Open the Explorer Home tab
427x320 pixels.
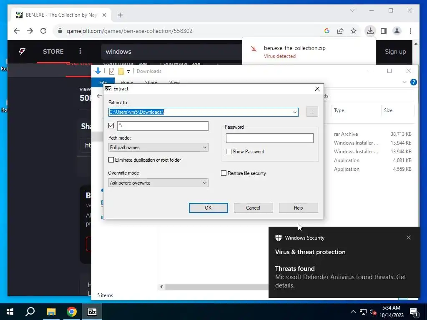(127, 82)
